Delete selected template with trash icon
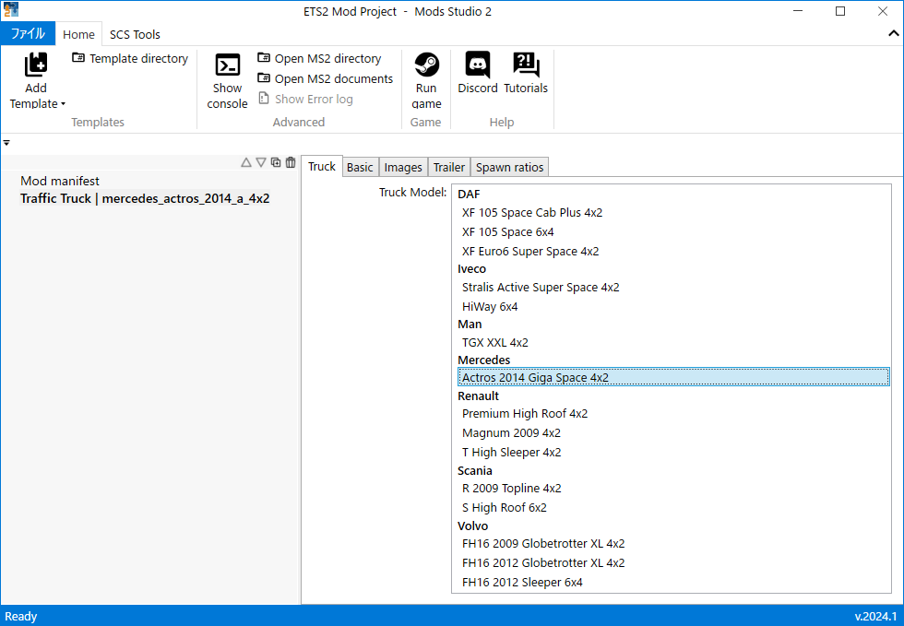The width and height of the screenshot is (904, 626). click(x=291, y=162)
